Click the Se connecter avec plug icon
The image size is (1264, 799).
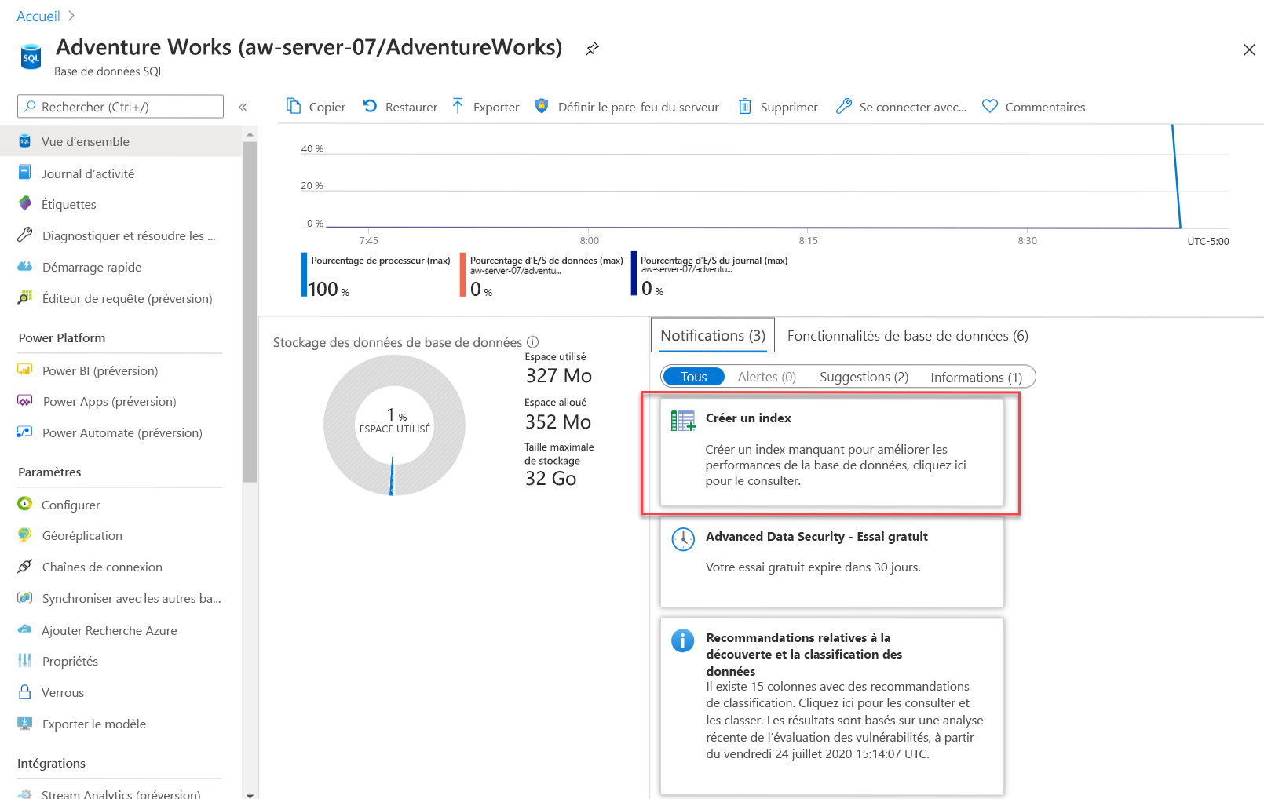844,106
